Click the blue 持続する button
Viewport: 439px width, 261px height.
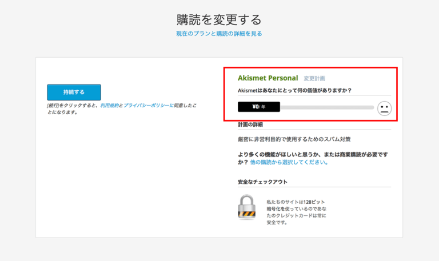74,92
